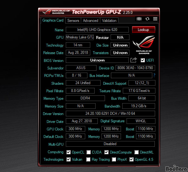Enable the CUDA checkbox
188x172 pixels.
pyautogui.click(x=88, y=152)
